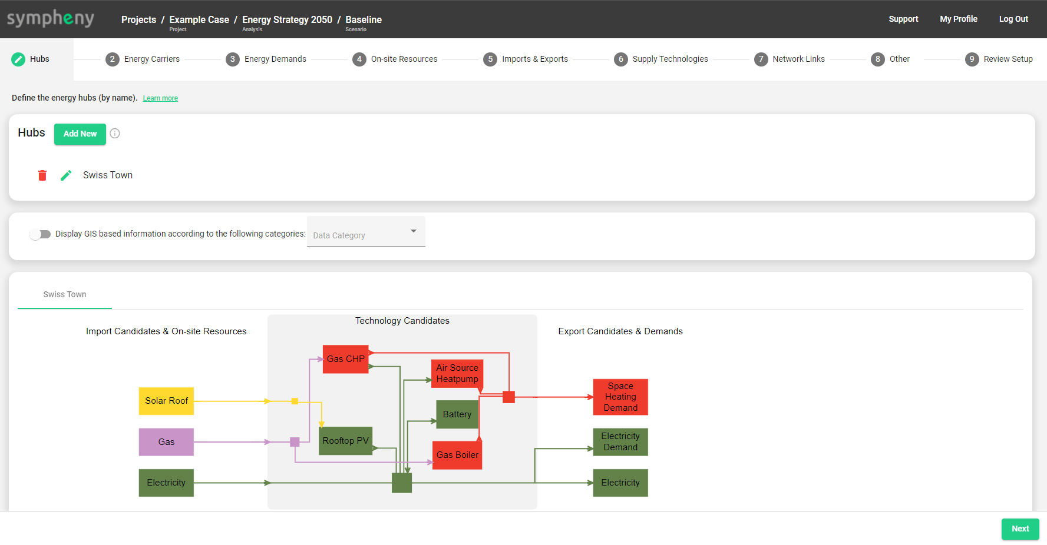
Task: Open the Example Case breadcrumb
Action: [199, 19]
